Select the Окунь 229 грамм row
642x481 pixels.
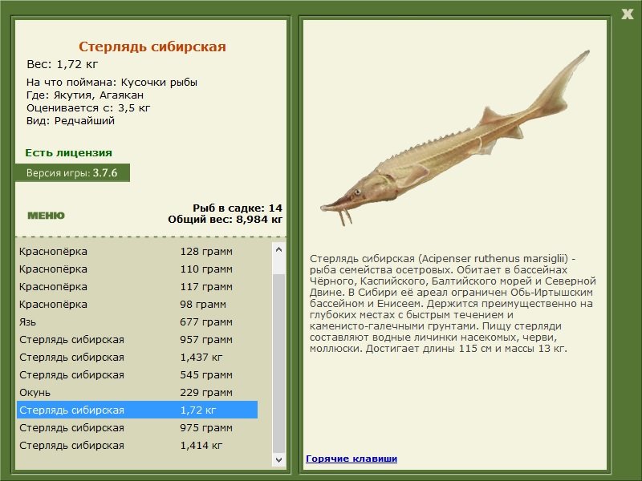point(137,392)
